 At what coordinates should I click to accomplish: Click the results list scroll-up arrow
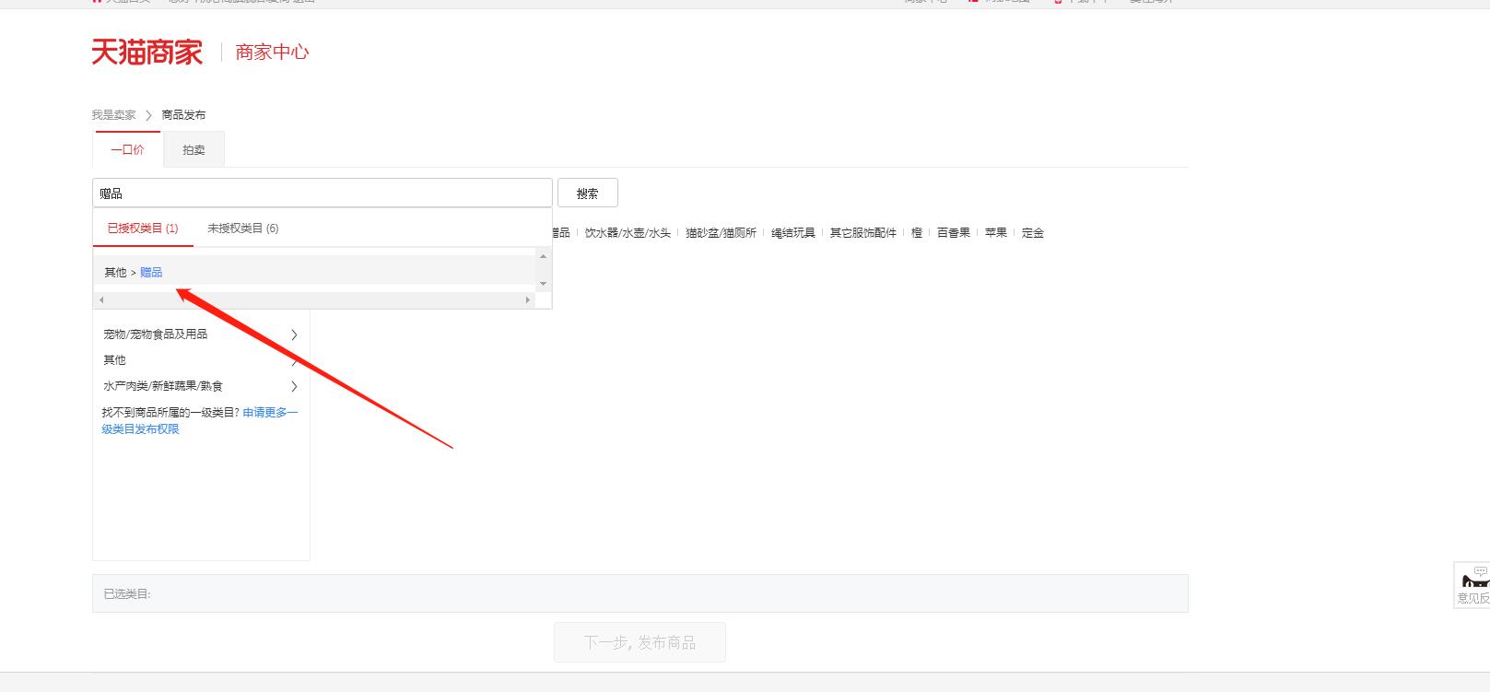click(543, 256)
